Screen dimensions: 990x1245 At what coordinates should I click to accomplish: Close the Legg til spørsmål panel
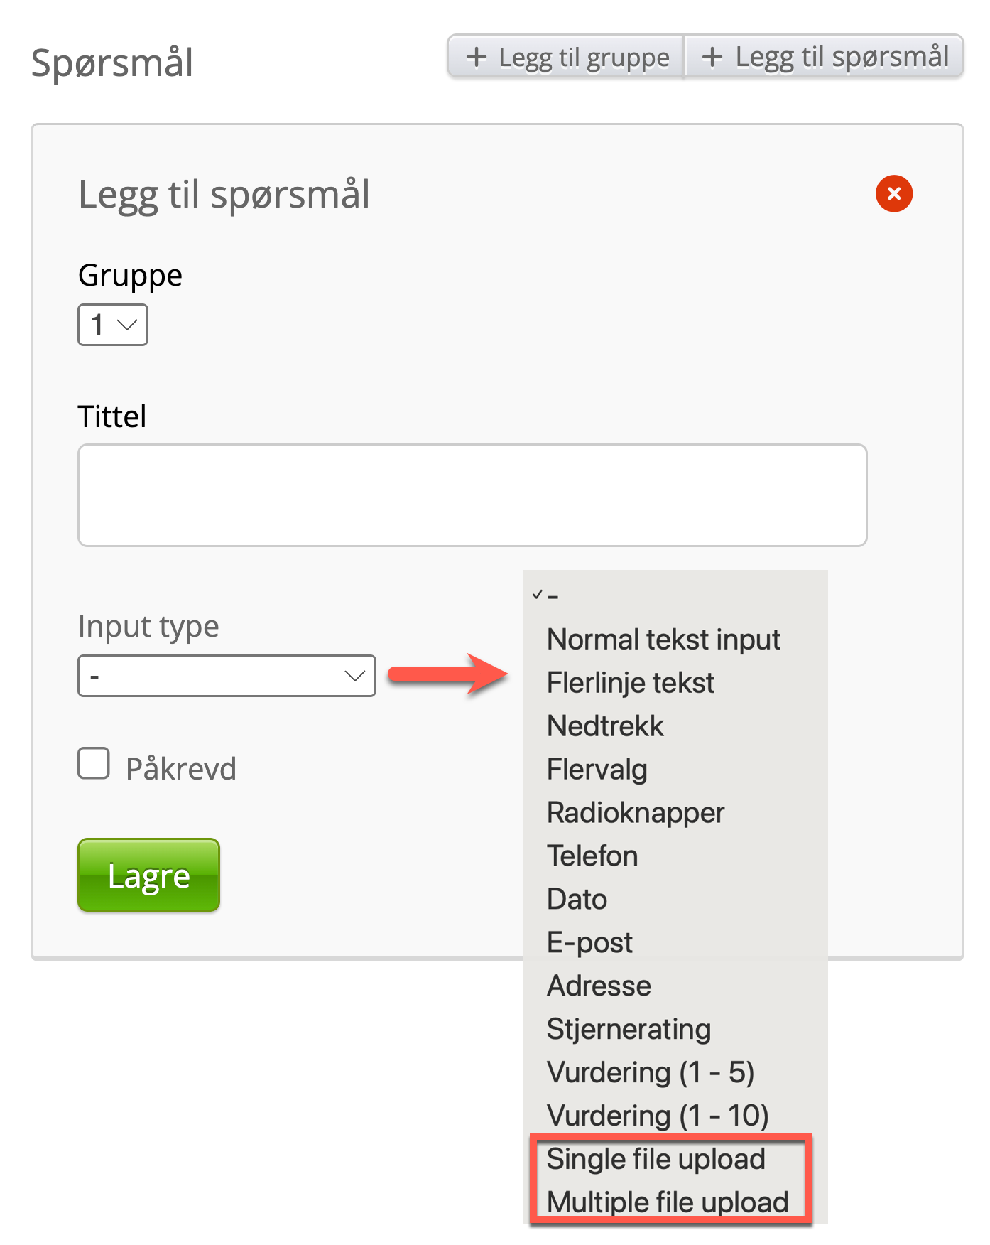[893, 193]
